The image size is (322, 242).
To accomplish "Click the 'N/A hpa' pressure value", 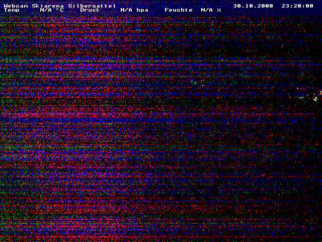I will [134, 10].
